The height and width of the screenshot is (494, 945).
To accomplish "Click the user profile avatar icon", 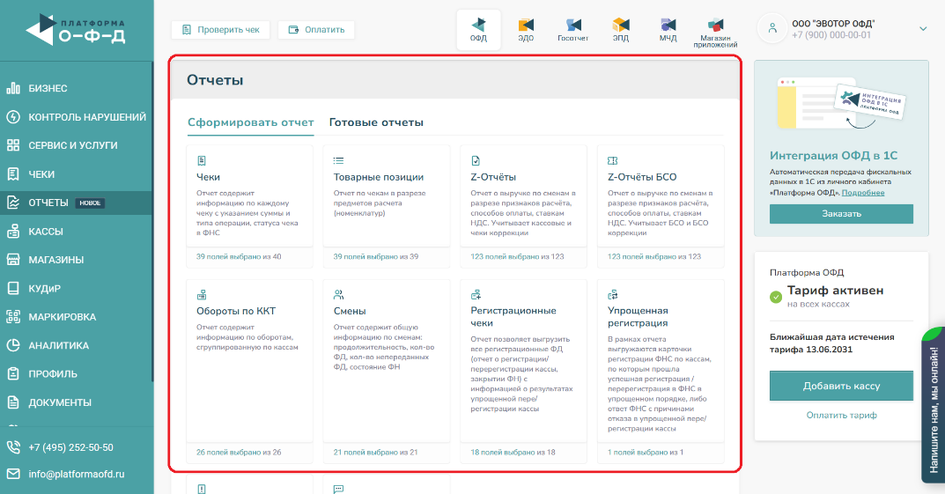I will 773,28.
